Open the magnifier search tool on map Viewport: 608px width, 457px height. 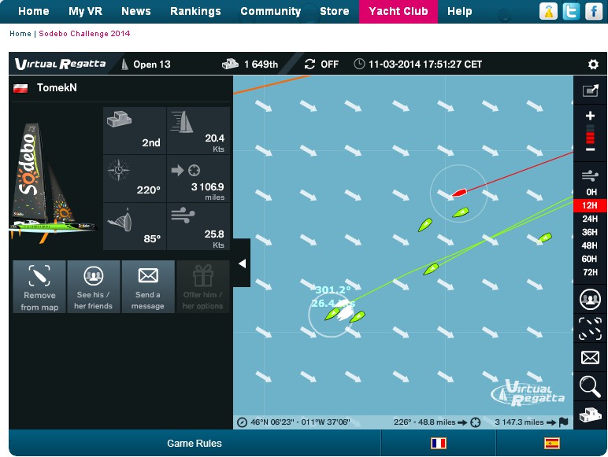(x=590, y=385)
